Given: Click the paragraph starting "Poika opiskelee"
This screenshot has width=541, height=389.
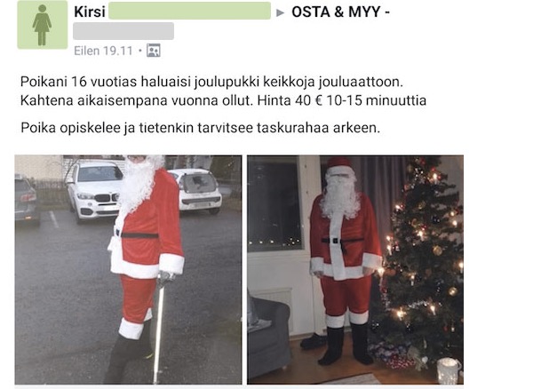Looking at the screenshot, I should pyautogui.click(x=200, y=128).
